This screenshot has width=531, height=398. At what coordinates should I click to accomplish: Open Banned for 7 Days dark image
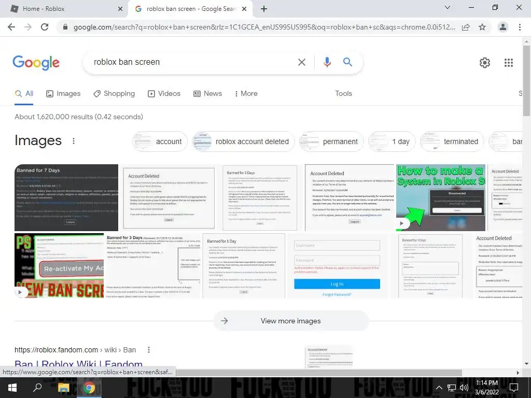[66, 197]
